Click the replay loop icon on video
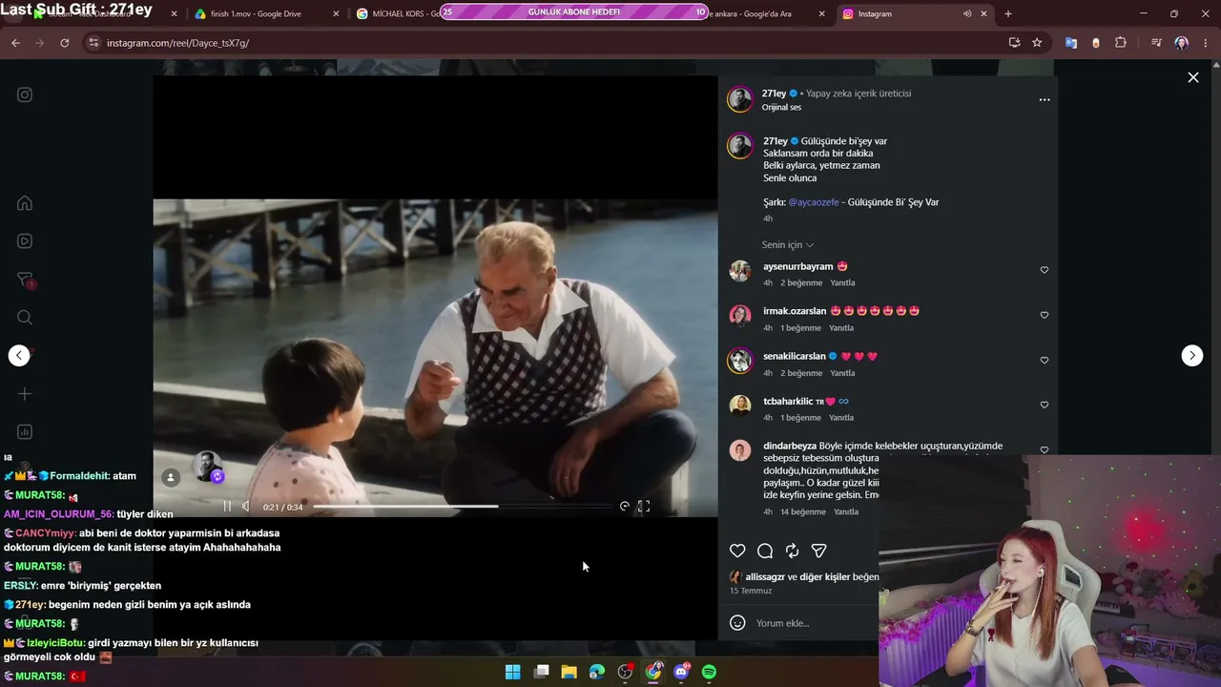 (x=625, y=507)
